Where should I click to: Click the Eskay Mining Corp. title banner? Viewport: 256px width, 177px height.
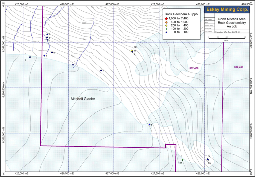click(x=228, y=9)
